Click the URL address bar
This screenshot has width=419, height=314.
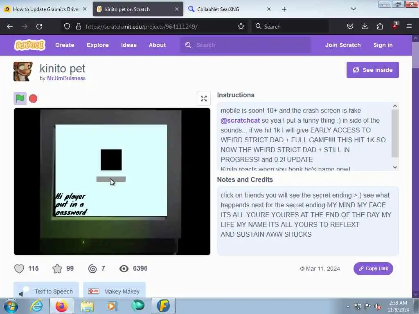[155, 27]
